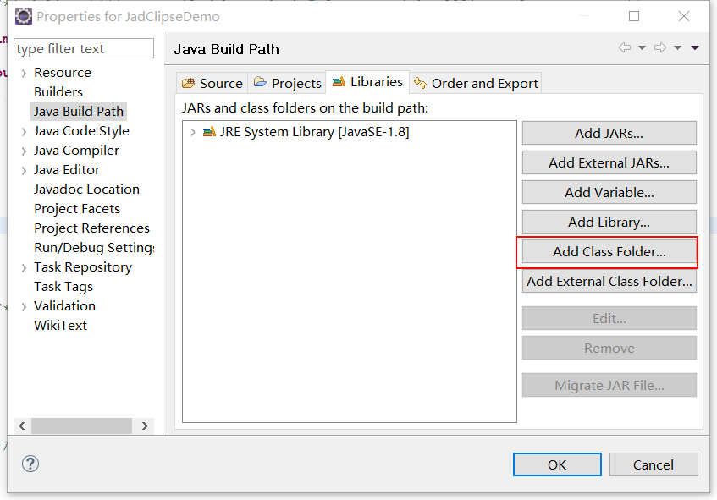Click the Add Library... button
The height and width of the screenshot is (500, 717).
coord(609,223)
